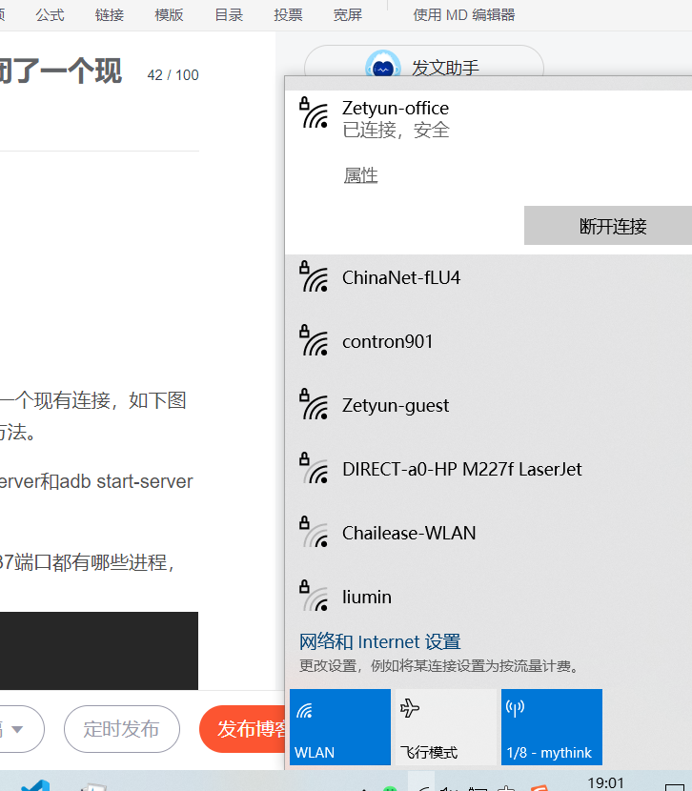The height and width of the screenshot is (791, 692).
Task: Click the liumin network Wi-Fi icon
Action: coord(314,596)
